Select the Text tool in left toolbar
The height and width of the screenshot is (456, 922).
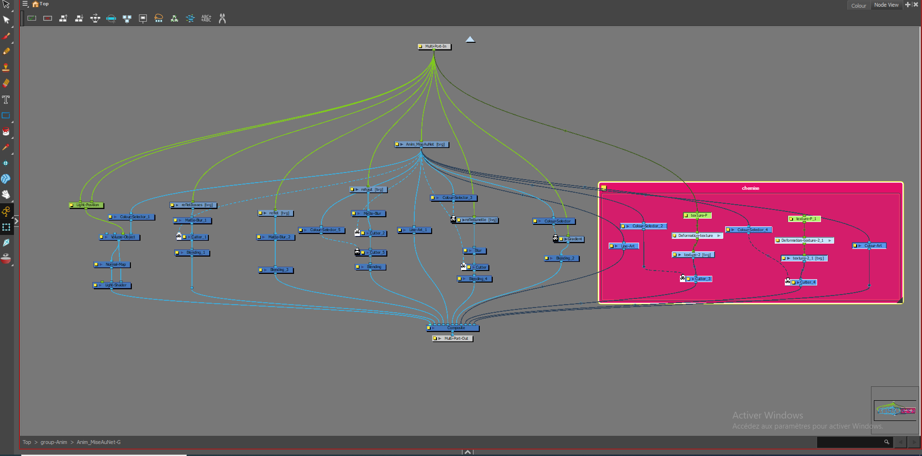pyautogui.click(x=6, y=99)
